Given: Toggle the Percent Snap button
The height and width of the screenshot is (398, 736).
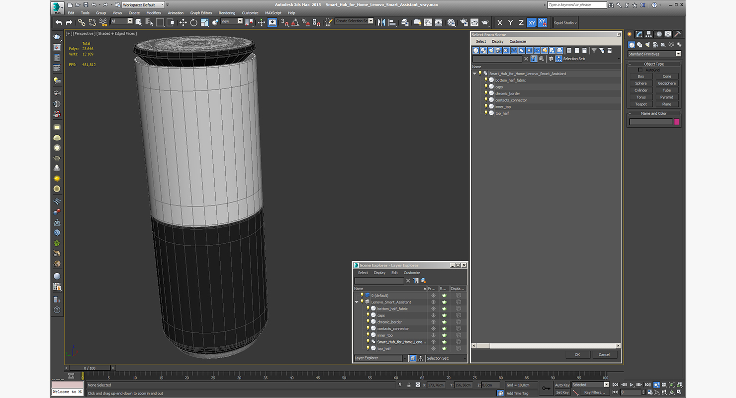Looking at the screenshot, I should pos(306,22).
